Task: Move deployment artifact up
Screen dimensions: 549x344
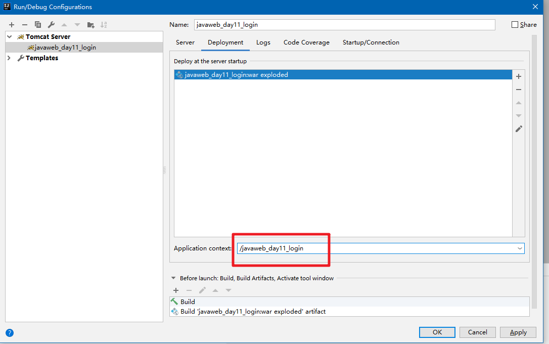Action: tap(519, 103)
